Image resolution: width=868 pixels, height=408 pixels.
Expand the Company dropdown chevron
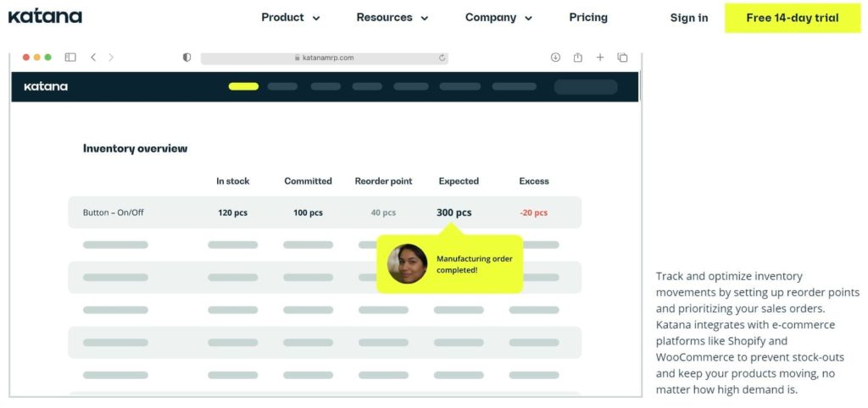click(x=528, y=19)
